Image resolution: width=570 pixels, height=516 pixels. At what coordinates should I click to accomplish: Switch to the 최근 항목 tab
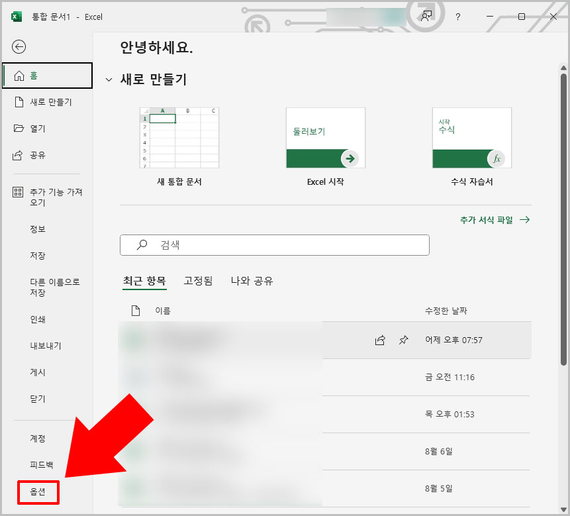144,281
